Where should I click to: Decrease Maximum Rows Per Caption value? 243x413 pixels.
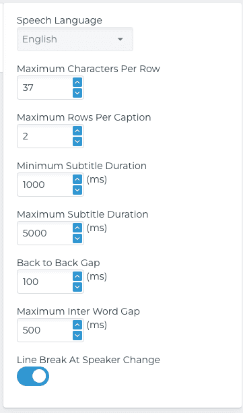(77, 141)
